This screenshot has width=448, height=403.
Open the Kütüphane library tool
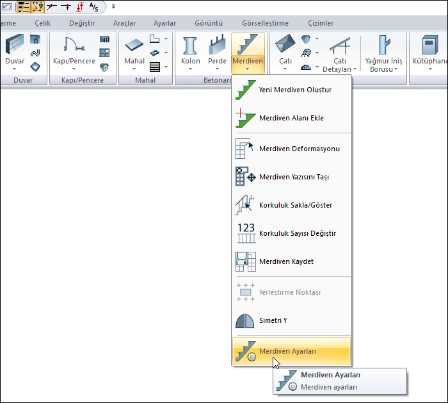[429, 45]
